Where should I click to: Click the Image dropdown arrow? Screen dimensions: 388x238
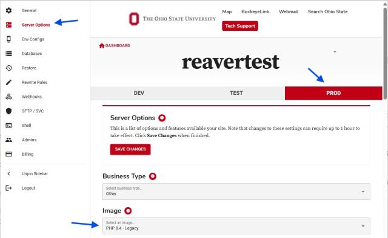tap(363, 226)
